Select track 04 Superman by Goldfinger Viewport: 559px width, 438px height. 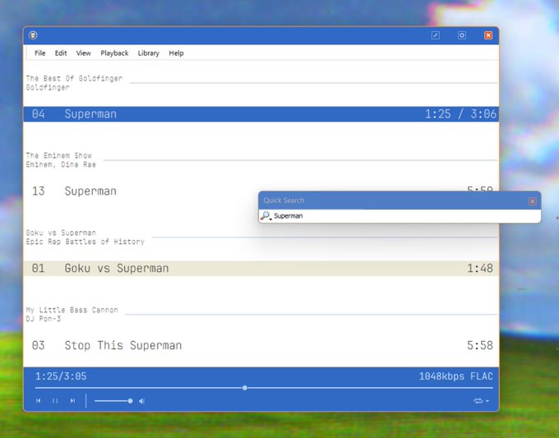(261, 114)
